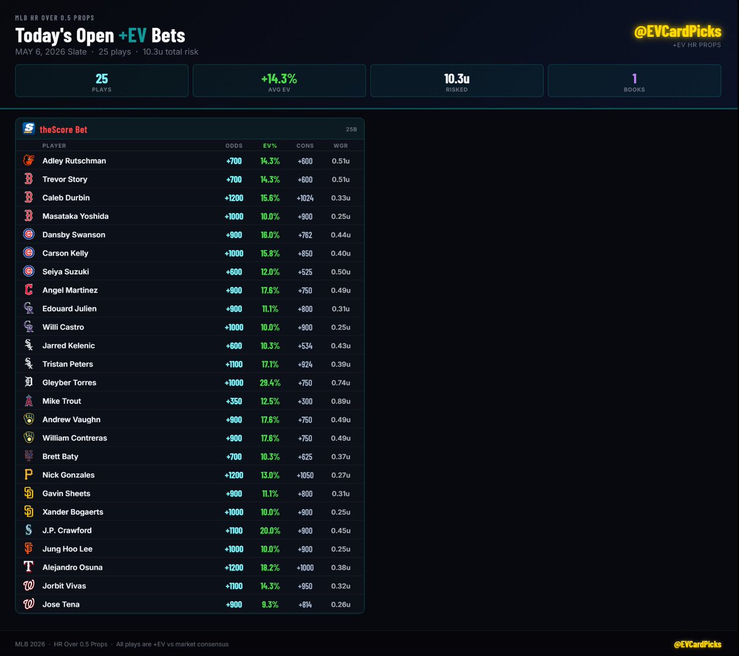Image resolution: width=739 pixels, height=656 pixels.
Task: Click the Pirates logo beside Nick Gonzales
Action: click(29, 474)
